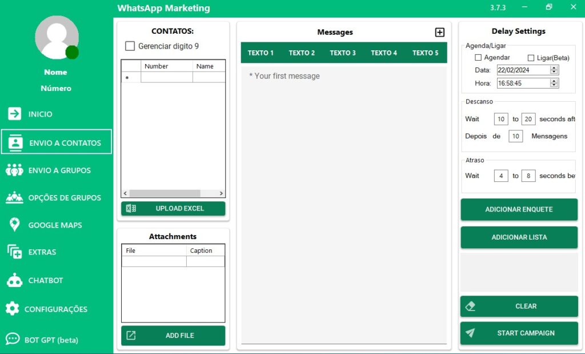Tick the Ligar(Beta) checkbox

pyautogui.click(x=531, y=58)
